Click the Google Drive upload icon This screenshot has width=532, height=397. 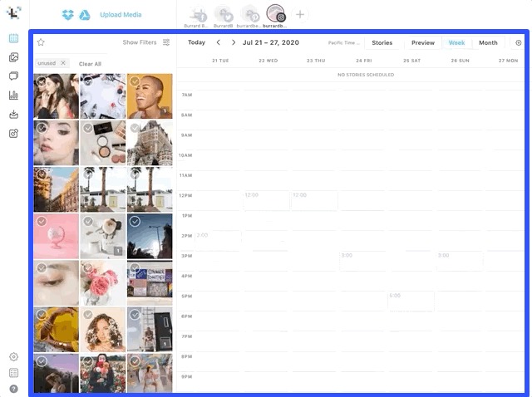(x=86, y=15)
